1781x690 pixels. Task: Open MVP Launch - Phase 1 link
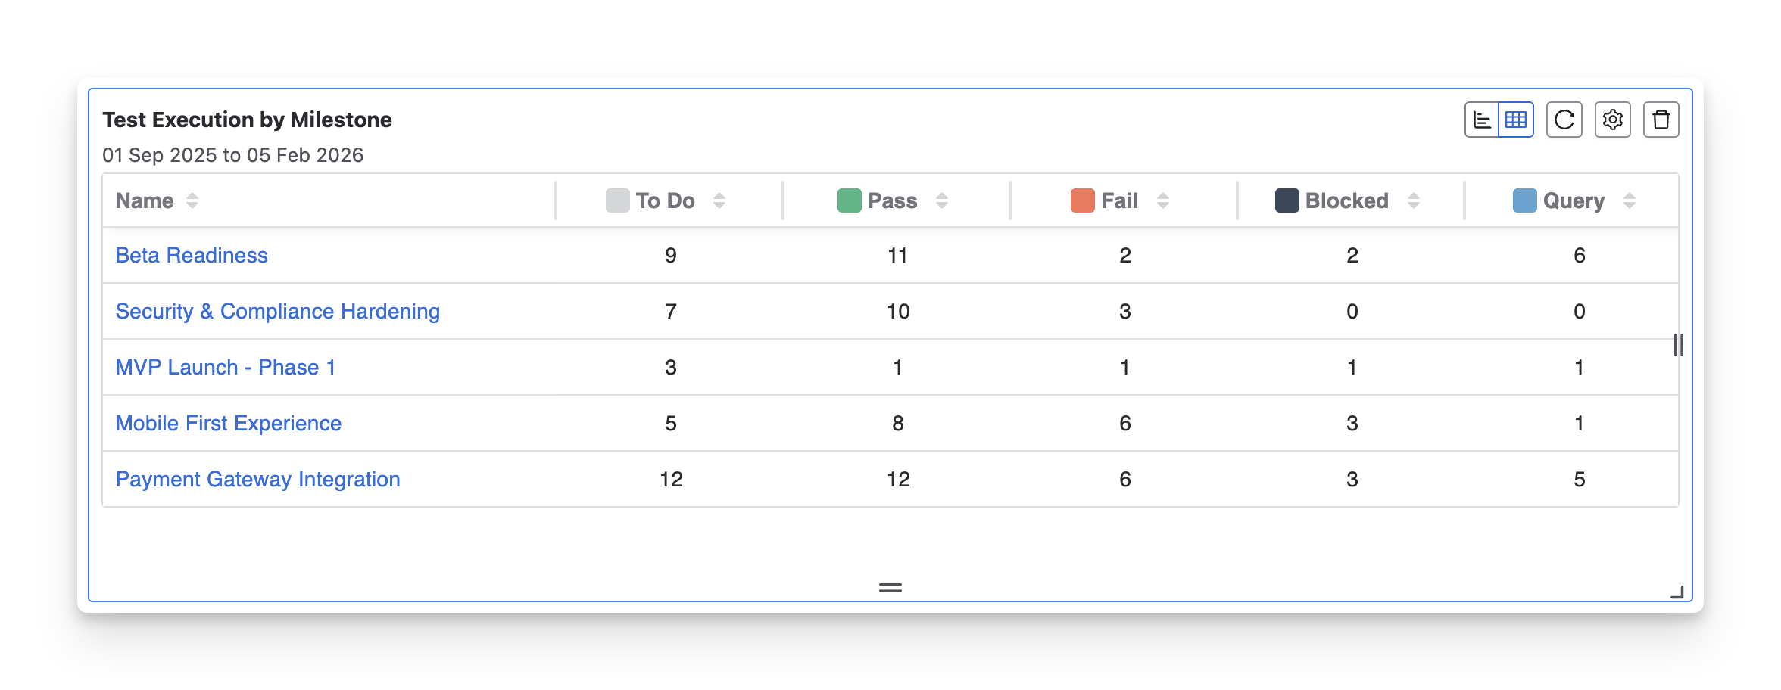pos(225,368)
